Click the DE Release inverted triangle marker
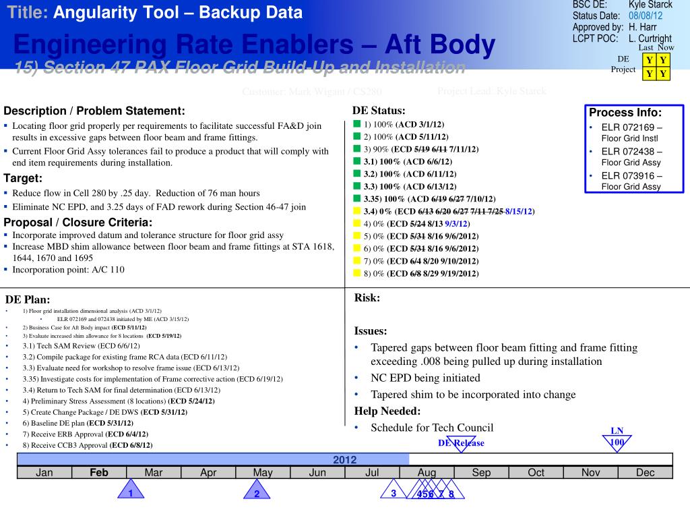 [461, 443]
